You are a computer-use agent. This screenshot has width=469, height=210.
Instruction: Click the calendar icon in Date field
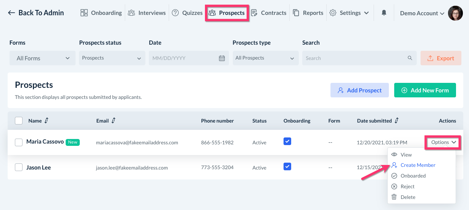tap(222, 58)
